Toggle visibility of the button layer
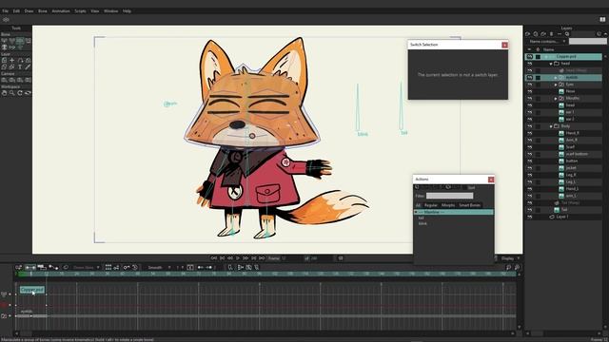 coord(530,161)
